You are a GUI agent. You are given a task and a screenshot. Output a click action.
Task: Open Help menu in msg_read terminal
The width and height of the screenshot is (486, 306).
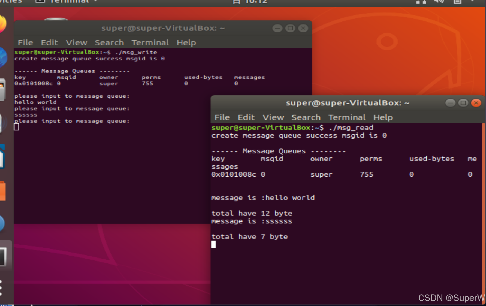[383, 117]
